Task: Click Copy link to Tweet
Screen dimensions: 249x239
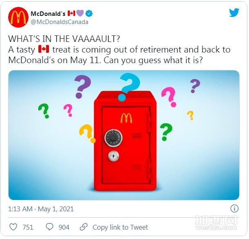Action: pos(120,227)
